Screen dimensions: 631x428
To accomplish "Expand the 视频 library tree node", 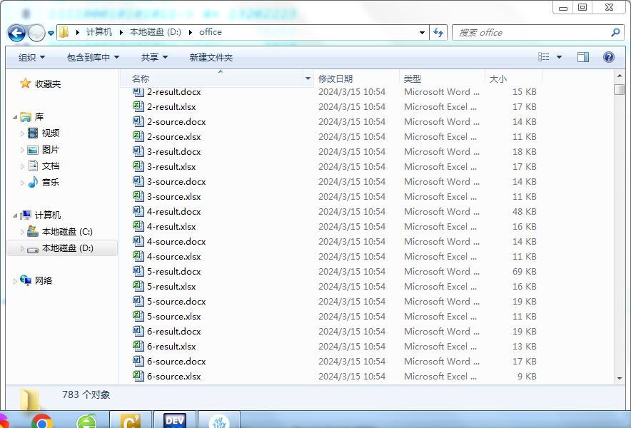I will point(22,133).
